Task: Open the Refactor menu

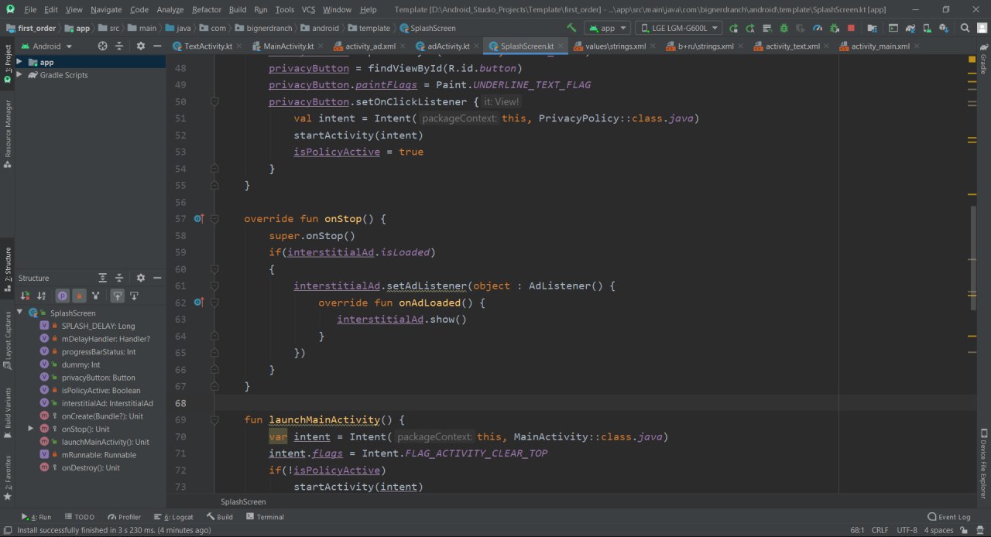Action: point(207,9)
